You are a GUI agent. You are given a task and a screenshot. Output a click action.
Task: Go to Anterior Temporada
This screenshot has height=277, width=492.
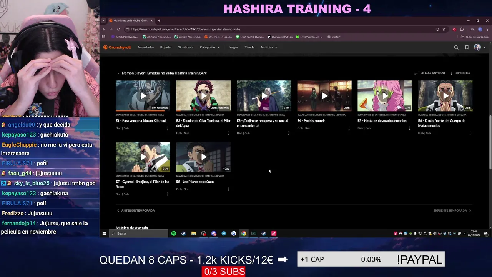[136, 210]
